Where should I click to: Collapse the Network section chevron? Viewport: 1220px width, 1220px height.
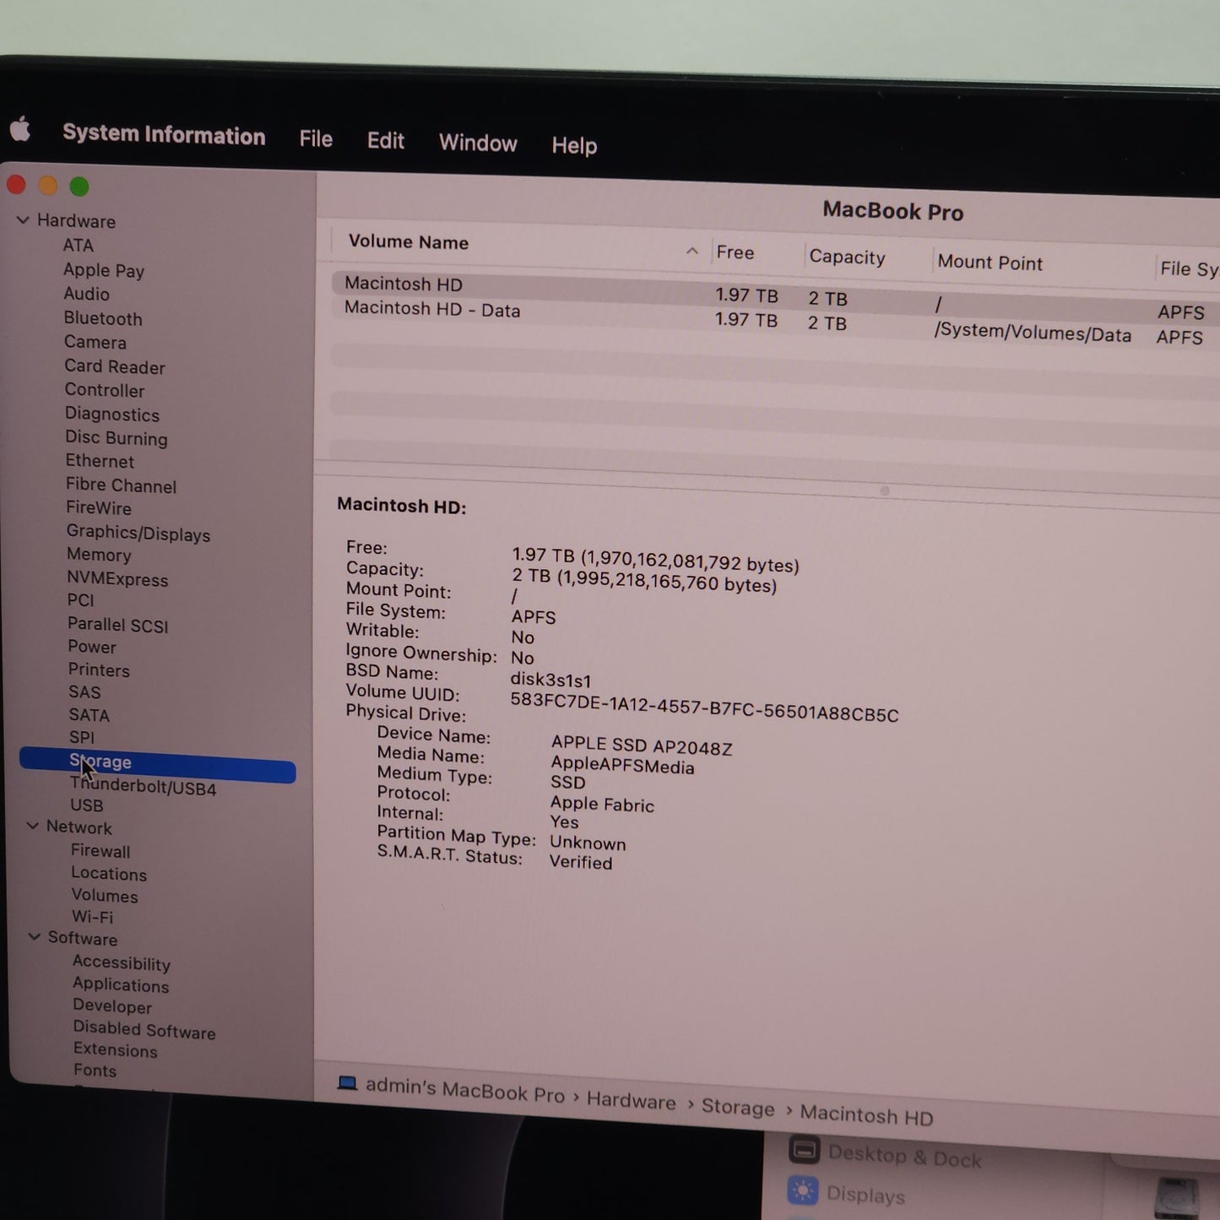coord(33,826)
